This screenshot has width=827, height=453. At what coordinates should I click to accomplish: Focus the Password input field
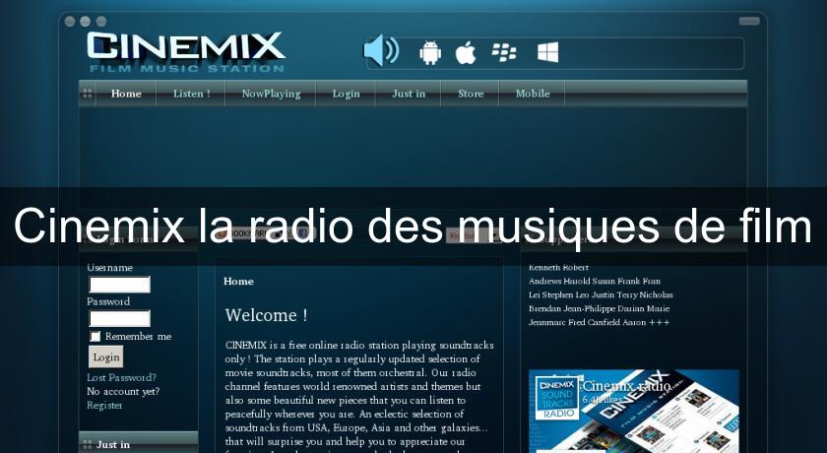(x=120, y=318)
